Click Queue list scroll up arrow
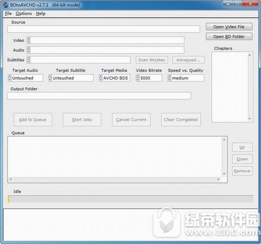Viewport: 261px width, 244px height. (x=224, y=140)
